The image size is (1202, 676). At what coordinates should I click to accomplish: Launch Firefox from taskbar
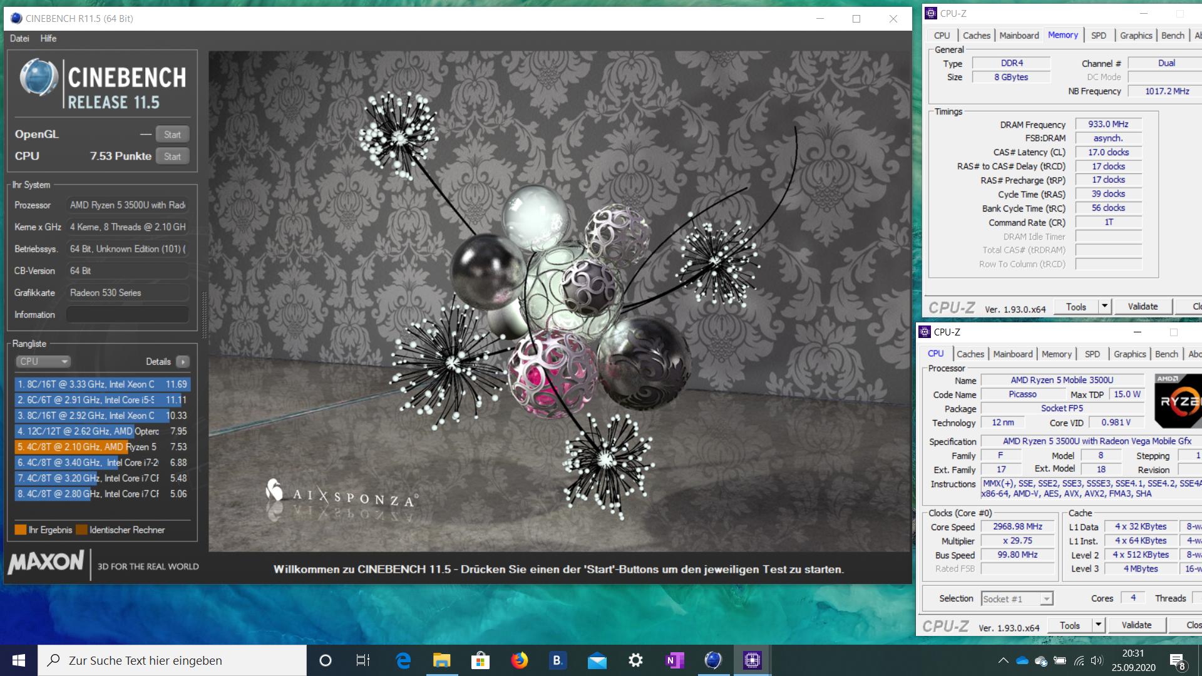[x=519, y=660]
